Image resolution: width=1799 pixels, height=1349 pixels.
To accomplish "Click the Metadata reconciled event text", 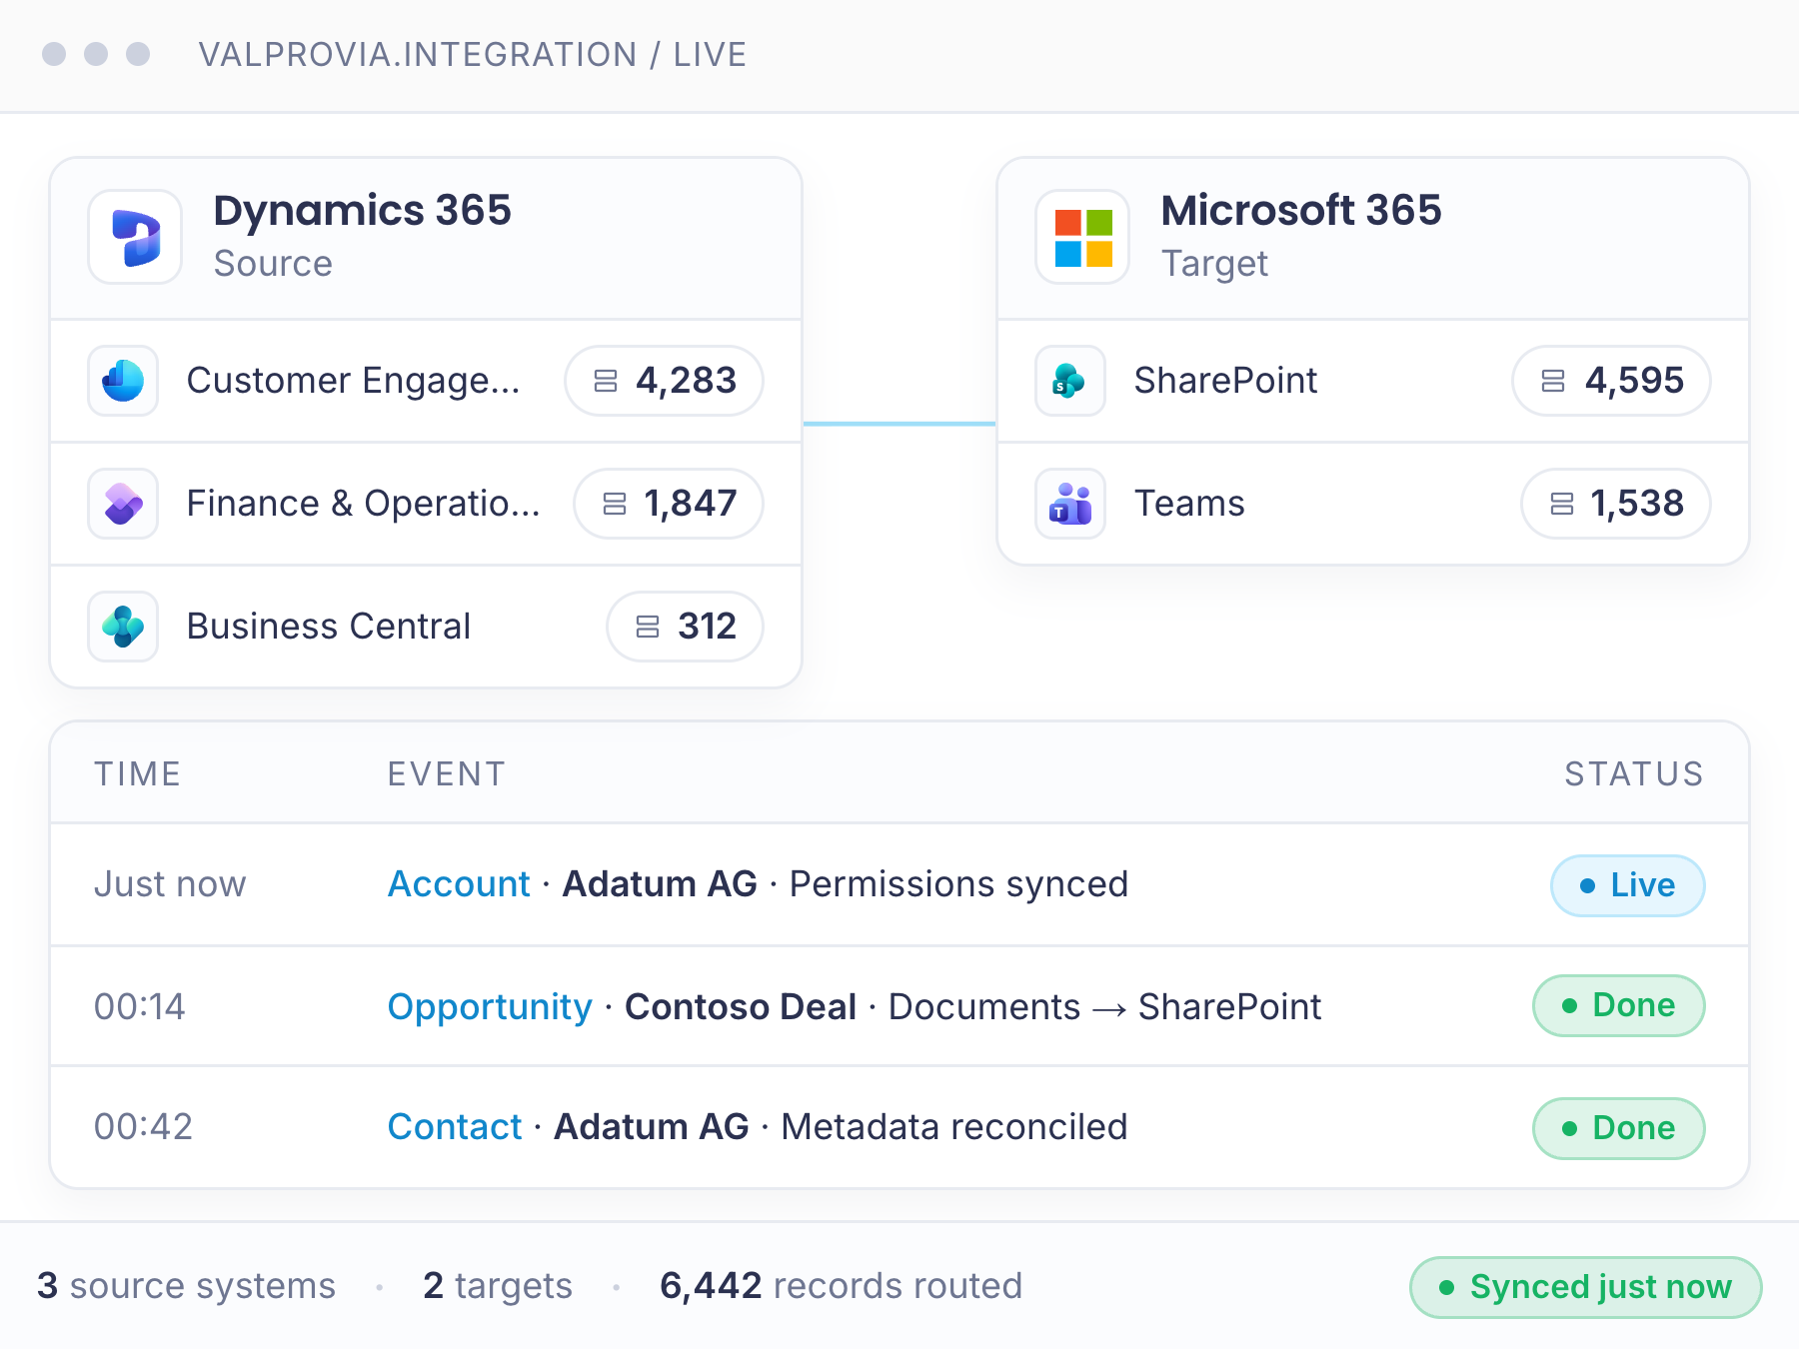I will pos(954,1127).
